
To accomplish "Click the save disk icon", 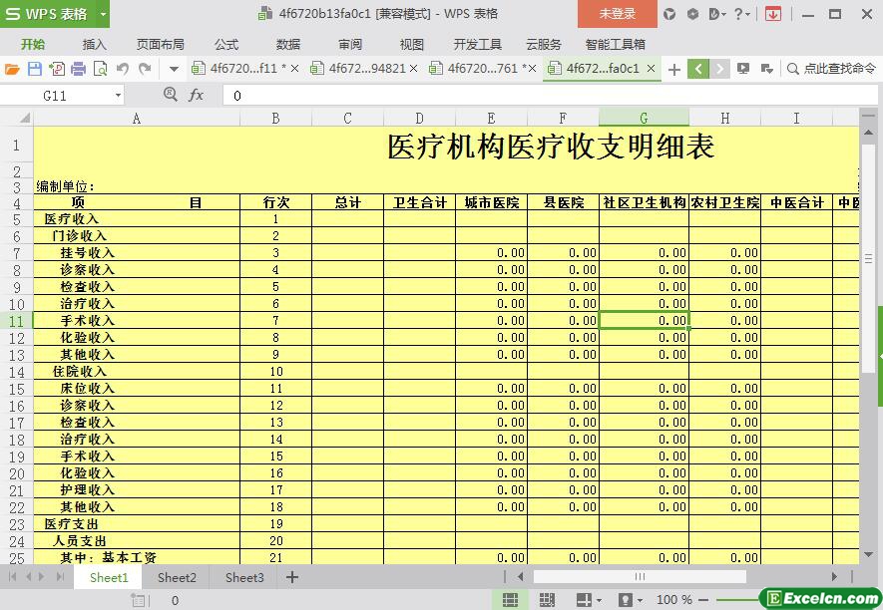I will [x=34, y=69].
